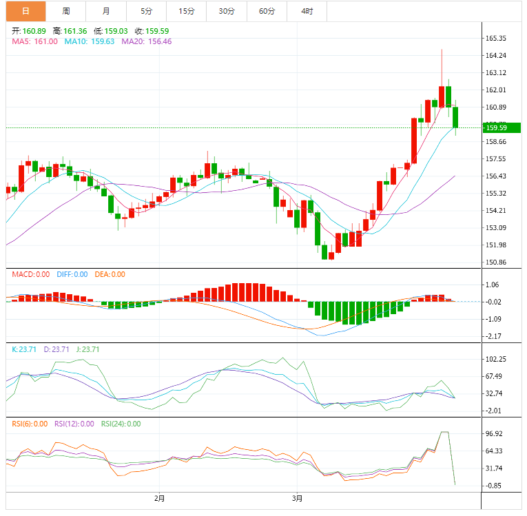Click the 64.33 RSI axis value
Screen dimensions: 527x516
pos(494,451)
